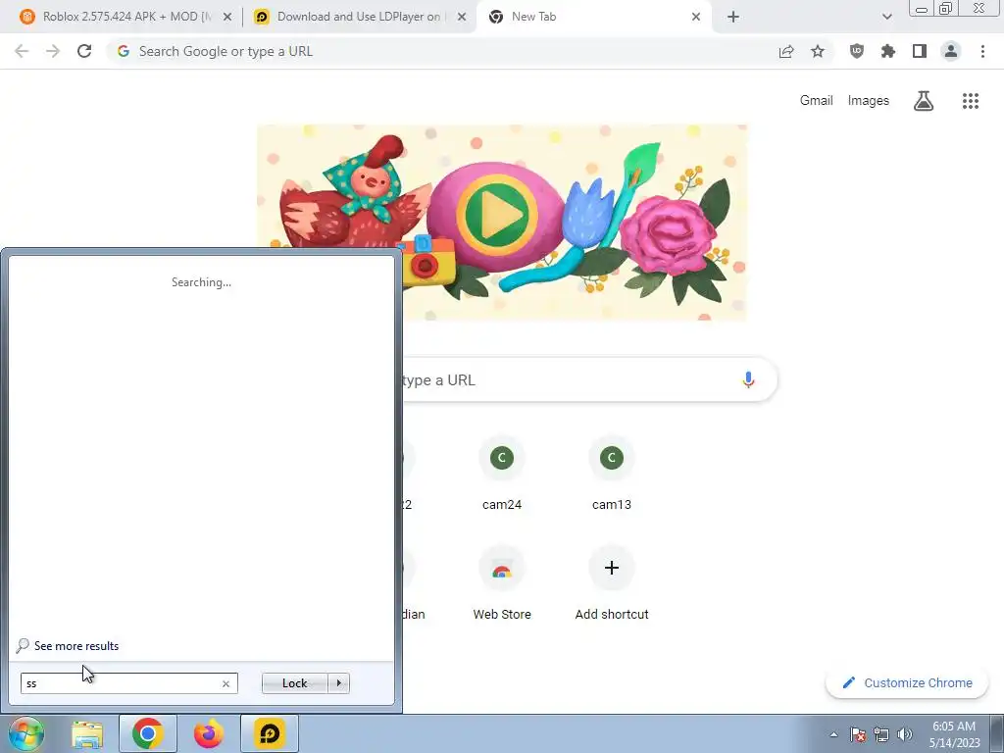Open the taskbar clock and date
1004x753 pixels.
click(x=954, y=734)
